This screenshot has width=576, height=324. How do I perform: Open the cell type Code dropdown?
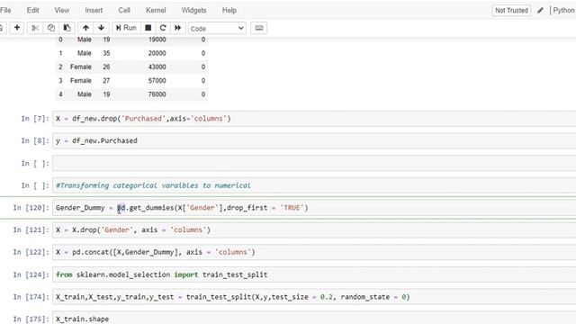pos(217,28)
